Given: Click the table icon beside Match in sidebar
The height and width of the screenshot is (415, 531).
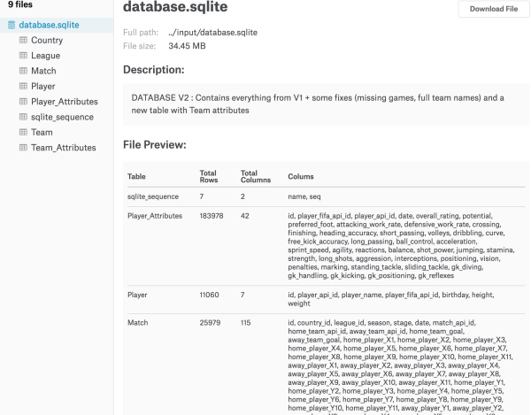Looking at the screenshot, I should pyautogui.click(x=23, y=71).
